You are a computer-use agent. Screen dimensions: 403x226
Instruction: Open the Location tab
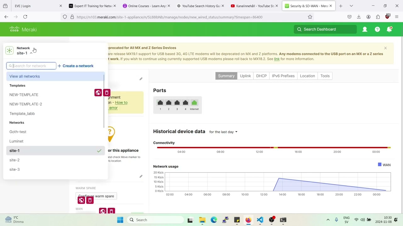307,76
